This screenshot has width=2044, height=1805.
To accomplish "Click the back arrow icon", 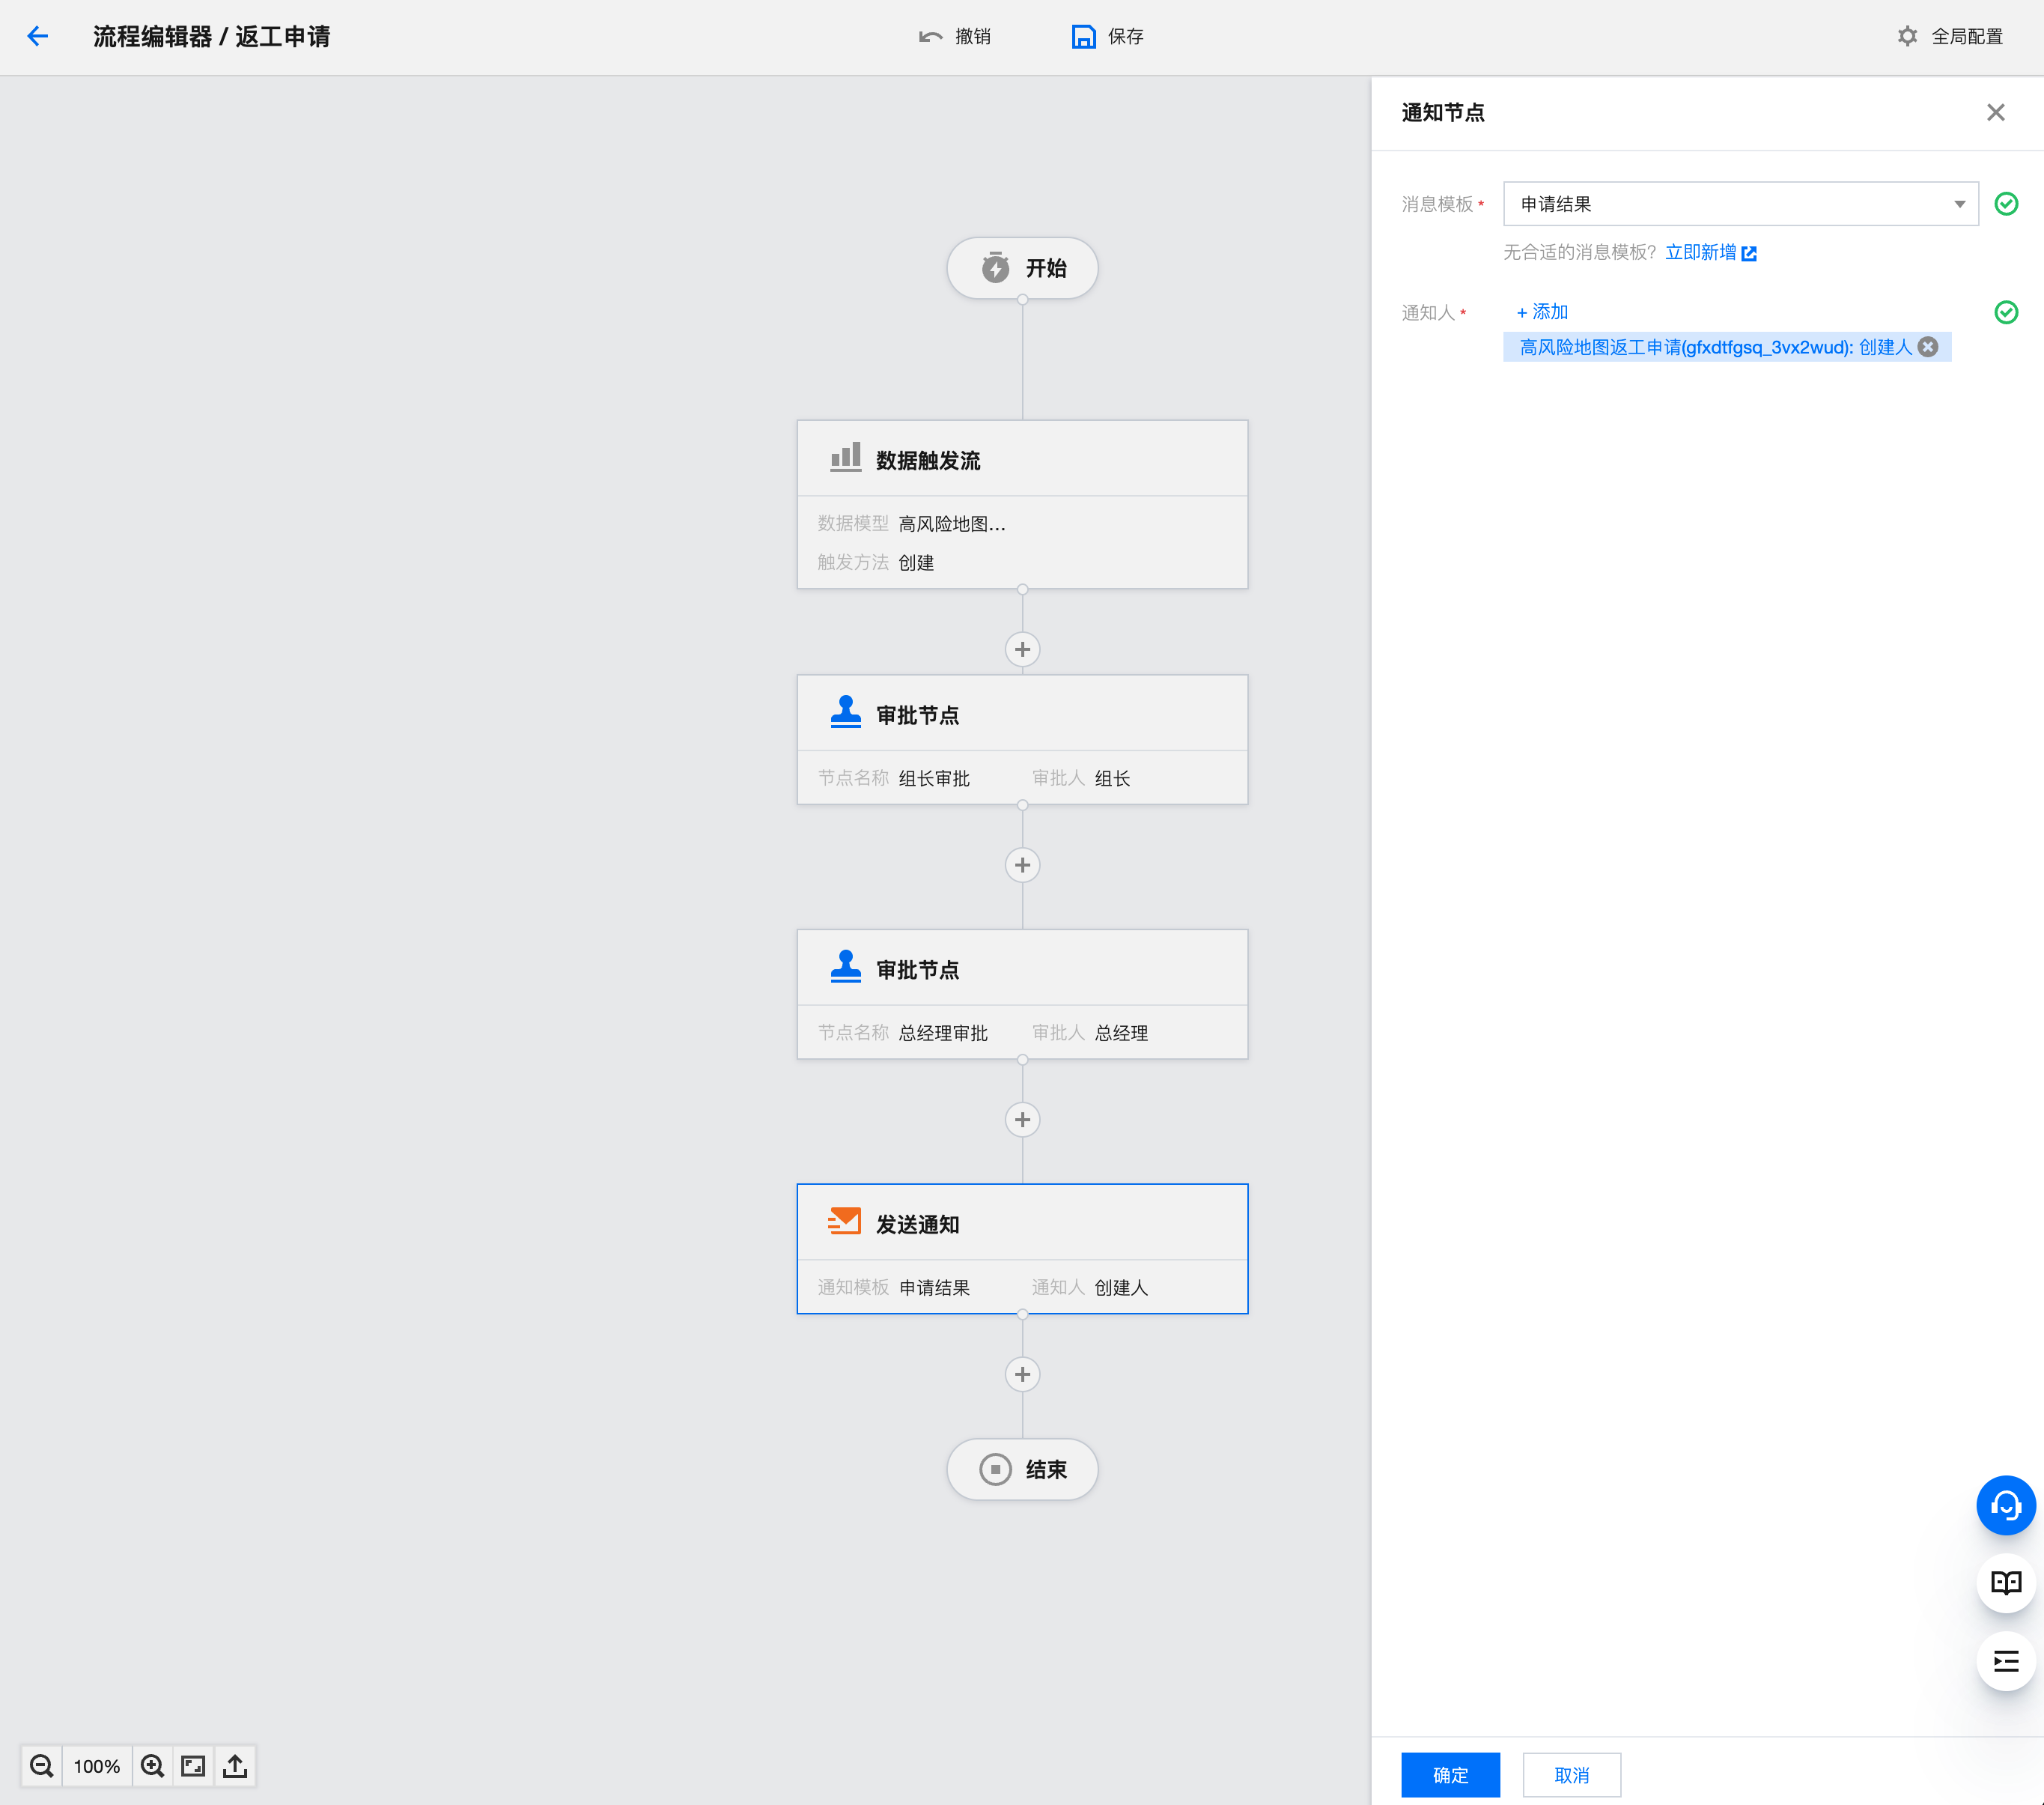I will coord(38,37).
